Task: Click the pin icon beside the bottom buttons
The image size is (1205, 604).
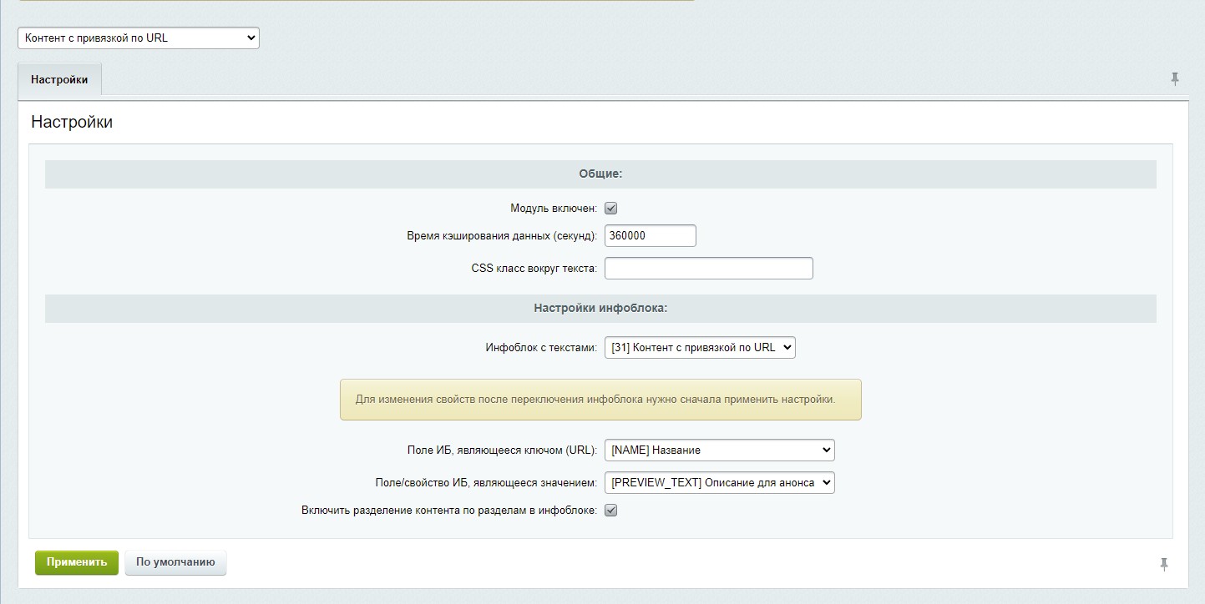Action: [1164, 565]
